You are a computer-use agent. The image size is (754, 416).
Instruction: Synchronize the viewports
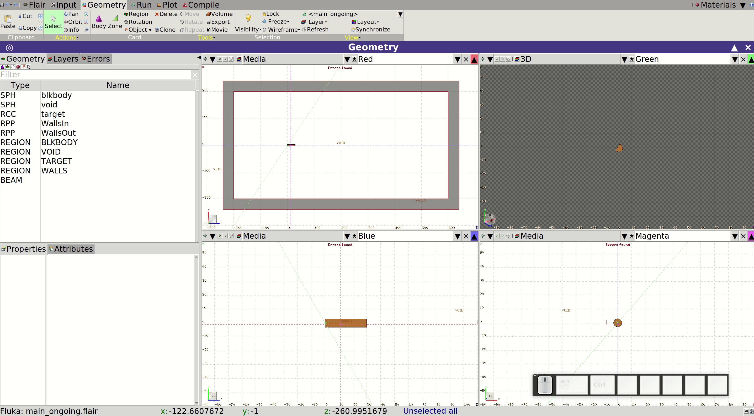(x=370, y=30)
